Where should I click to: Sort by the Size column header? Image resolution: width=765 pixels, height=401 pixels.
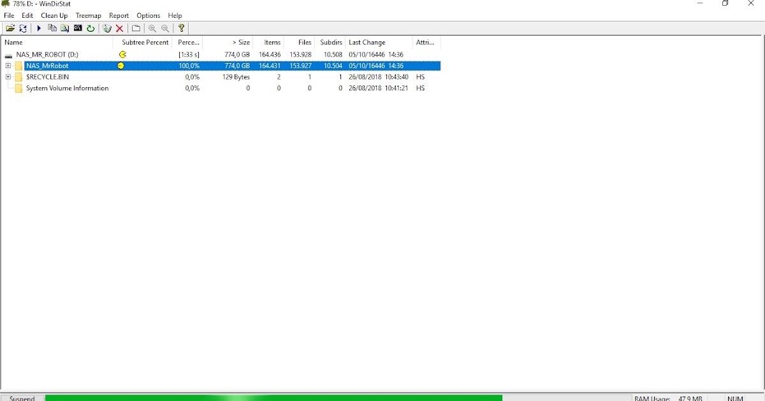coord(240,42)
